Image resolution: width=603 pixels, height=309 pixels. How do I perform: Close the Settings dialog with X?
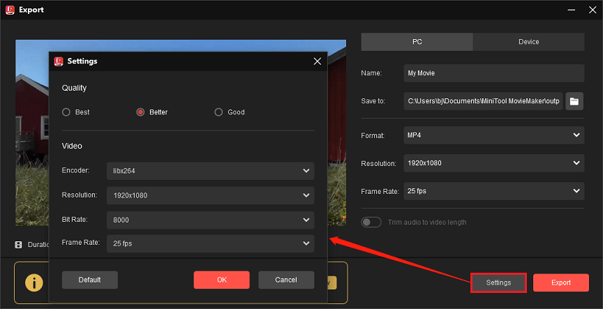(x=318, y=61)
